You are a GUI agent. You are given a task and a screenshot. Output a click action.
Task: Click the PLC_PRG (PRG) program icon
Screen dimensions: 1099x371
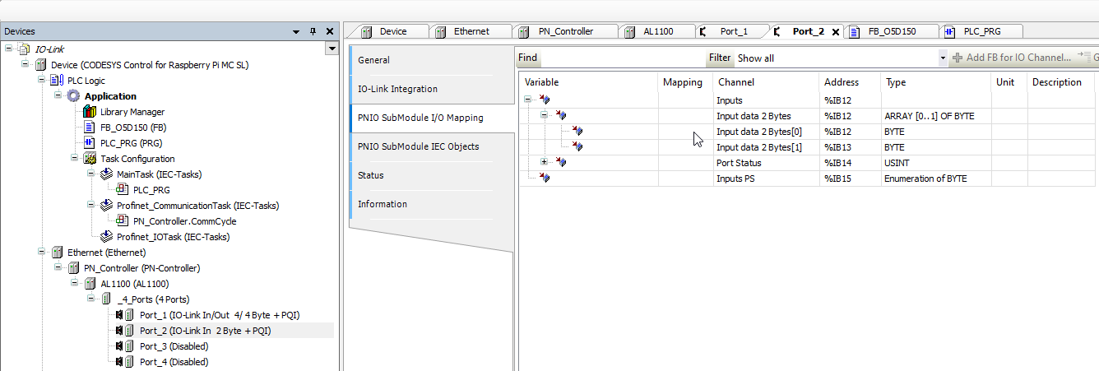coord(90,143)
